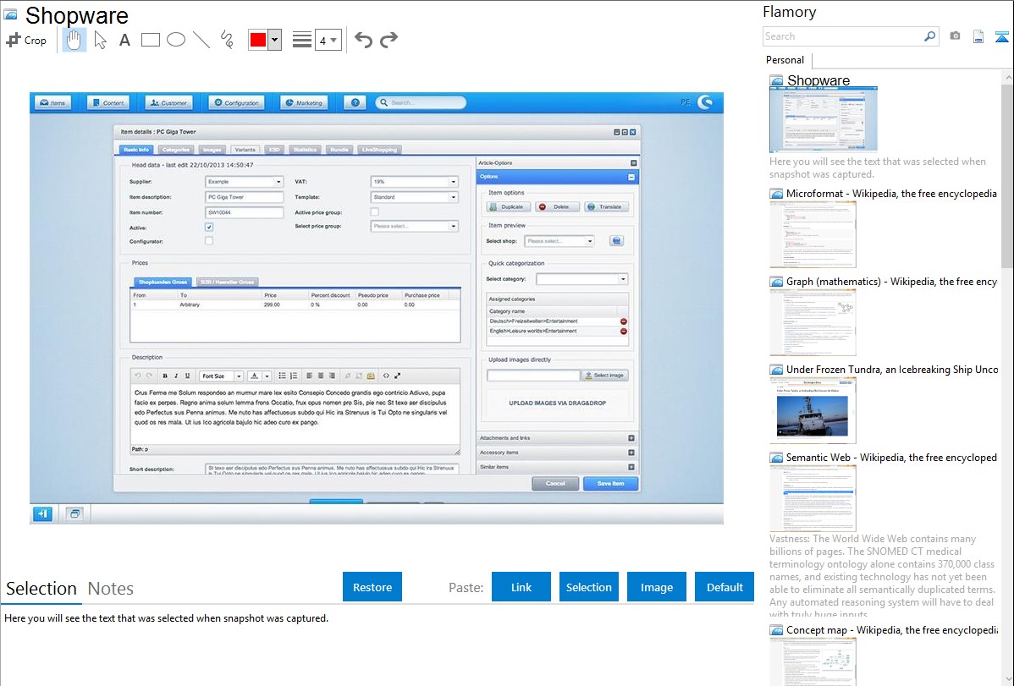Select the Semantic Web snapshot thumbnail
1014x686 pixels.
click(813, 498)
